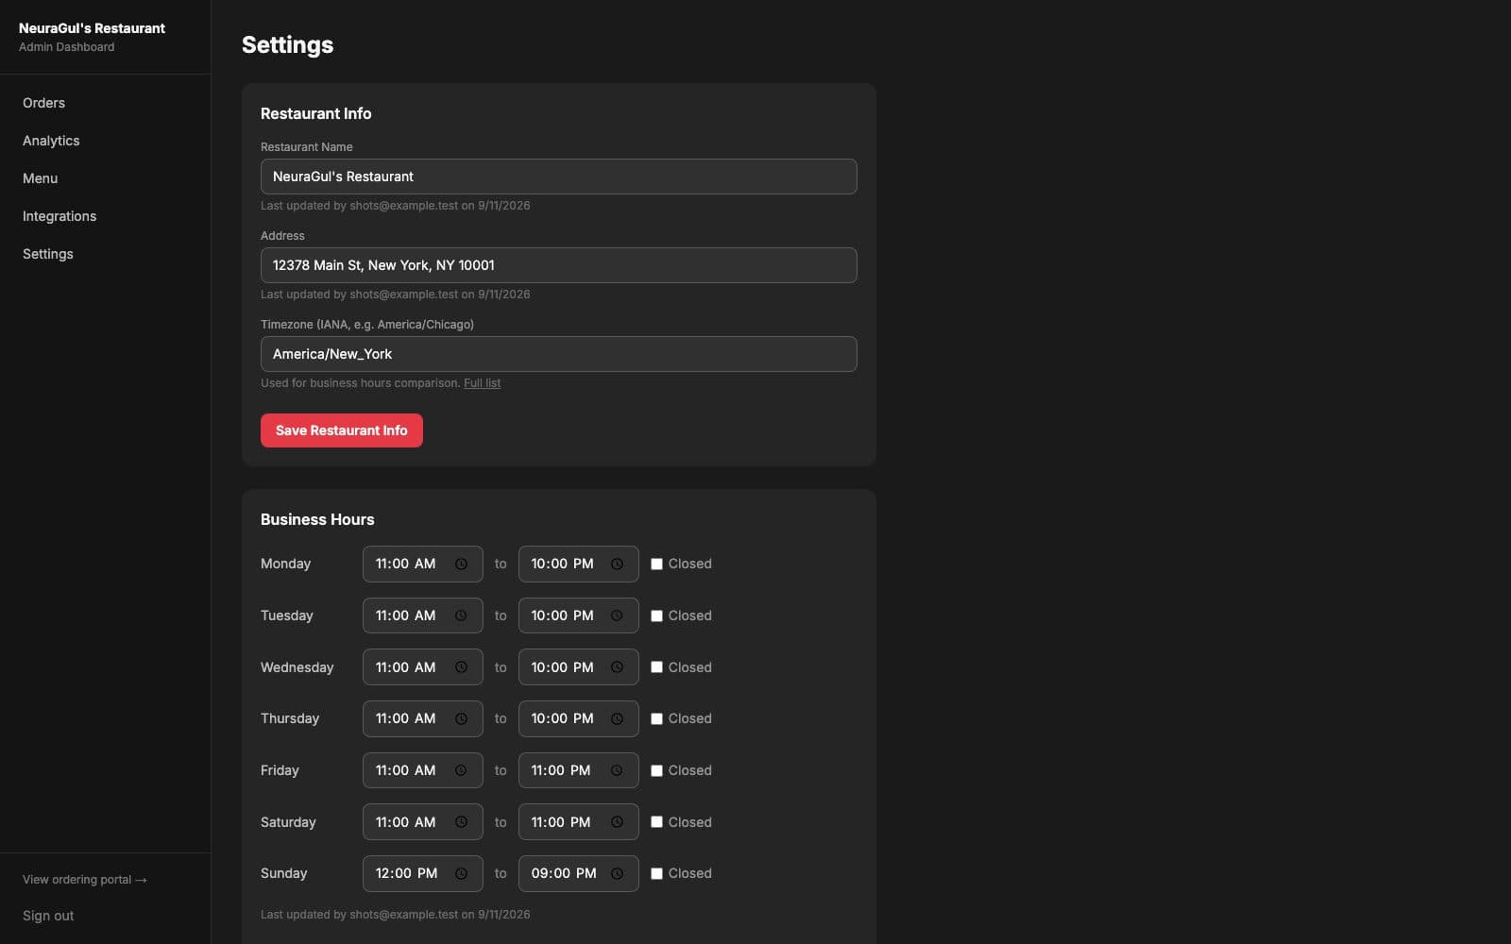
Task: Click clock icon in Tuesday opening time
Action: click(x=461, y=615)
